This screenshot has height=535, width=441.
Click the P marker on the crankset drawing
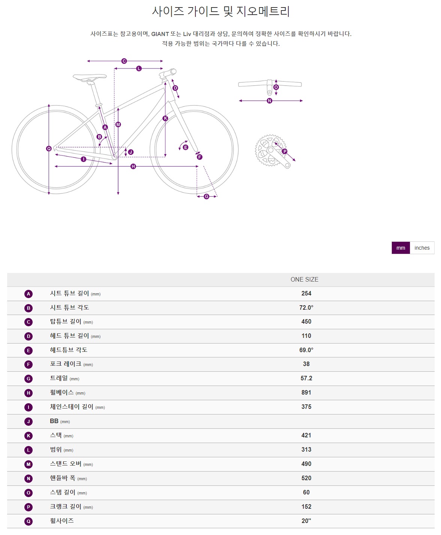point(285,151)
